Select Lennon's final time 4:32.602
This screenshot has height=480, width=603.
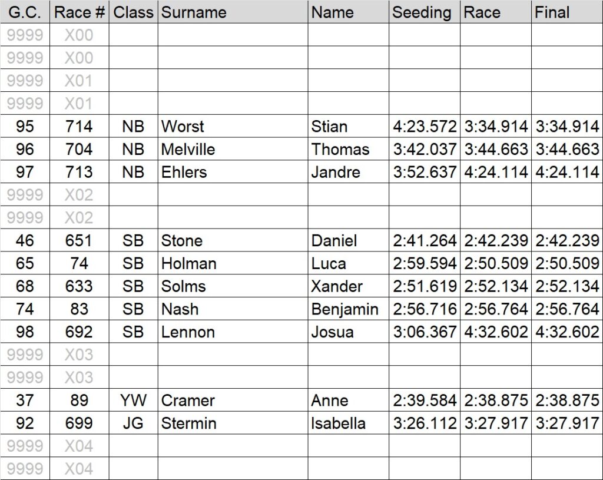(567, 332)
